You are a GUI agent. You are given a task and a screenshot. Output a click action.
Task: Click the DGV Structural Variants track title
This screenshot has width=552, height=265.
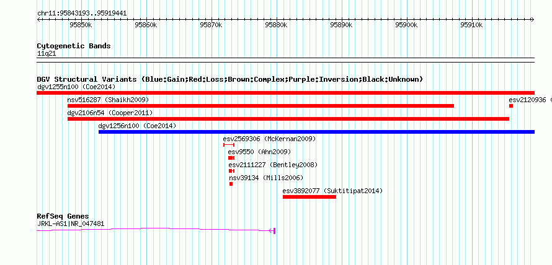click(229, 79)
